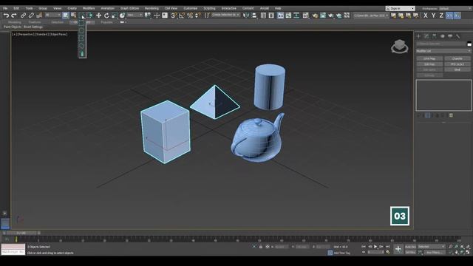Click the Auto Key button
473x266 pixels.
pyautogui.click(x=410, y=247)
